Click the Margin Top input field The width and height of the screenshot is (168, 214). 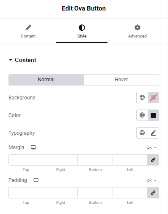tap(26, 160)
